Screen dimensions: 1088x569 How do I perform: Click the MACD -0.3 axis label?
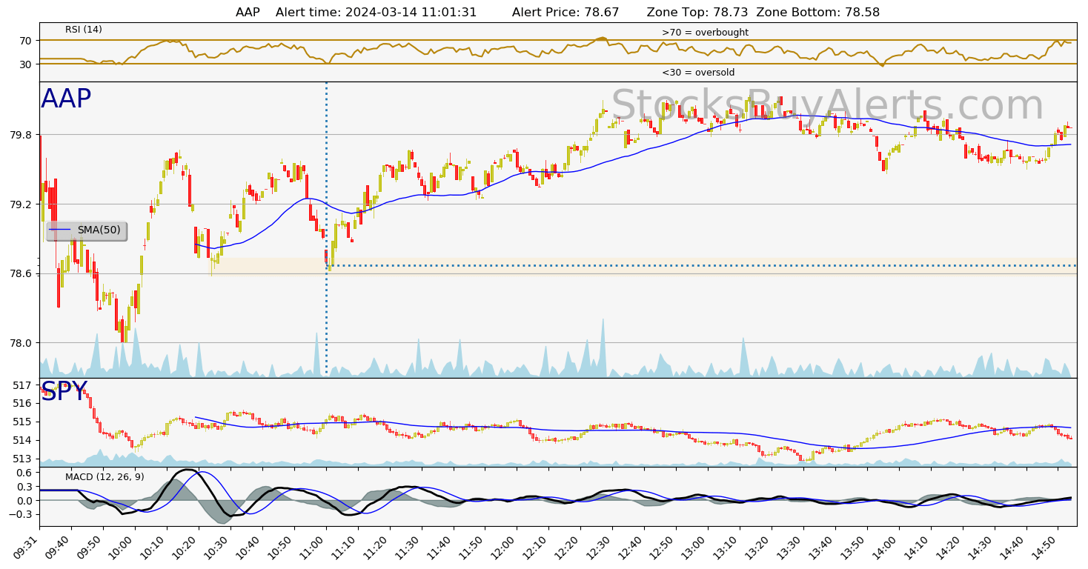[21, 515]
